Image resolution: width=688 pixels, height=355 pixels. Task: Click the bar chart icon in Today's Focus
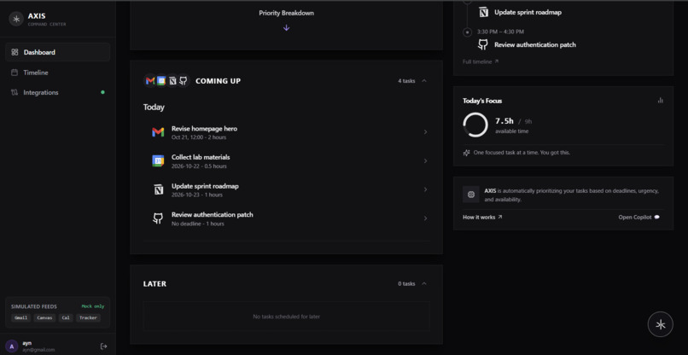coord(661,101)
